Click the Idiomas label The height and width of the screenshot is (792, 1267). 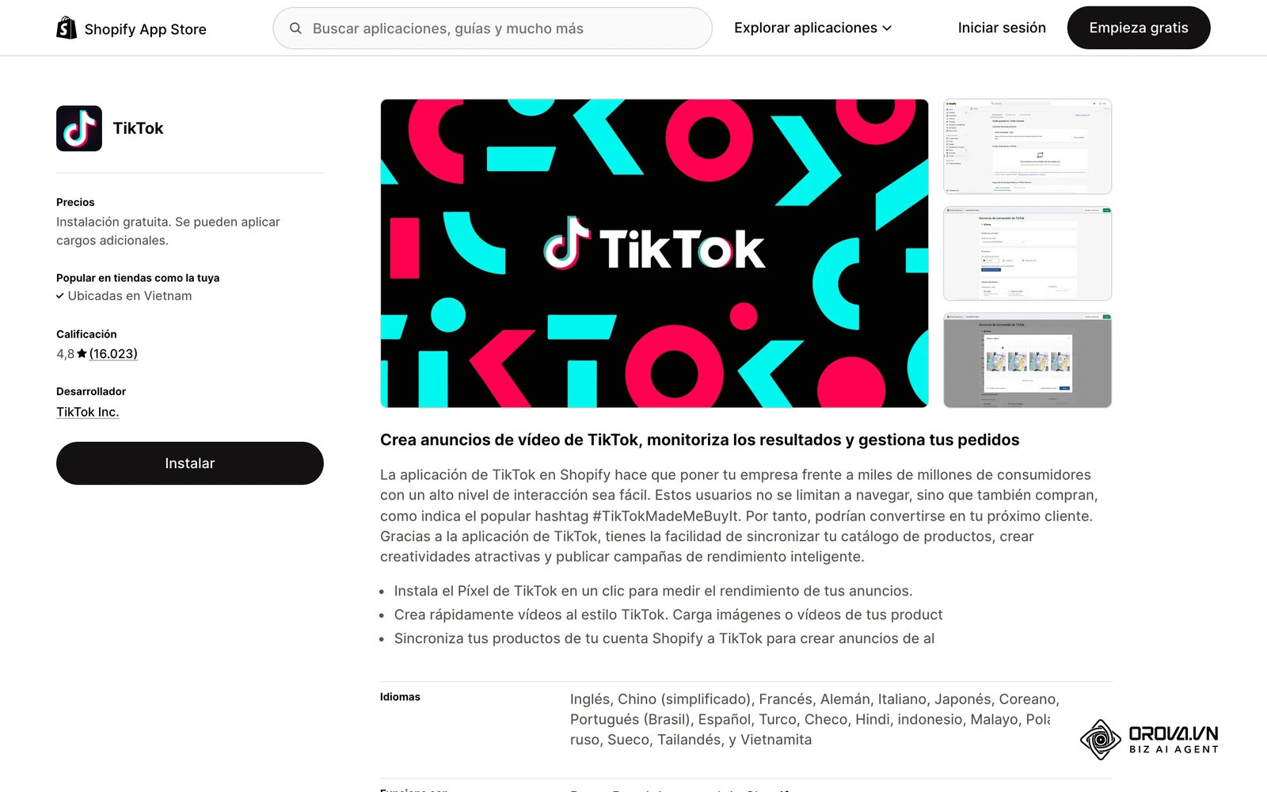400,697
